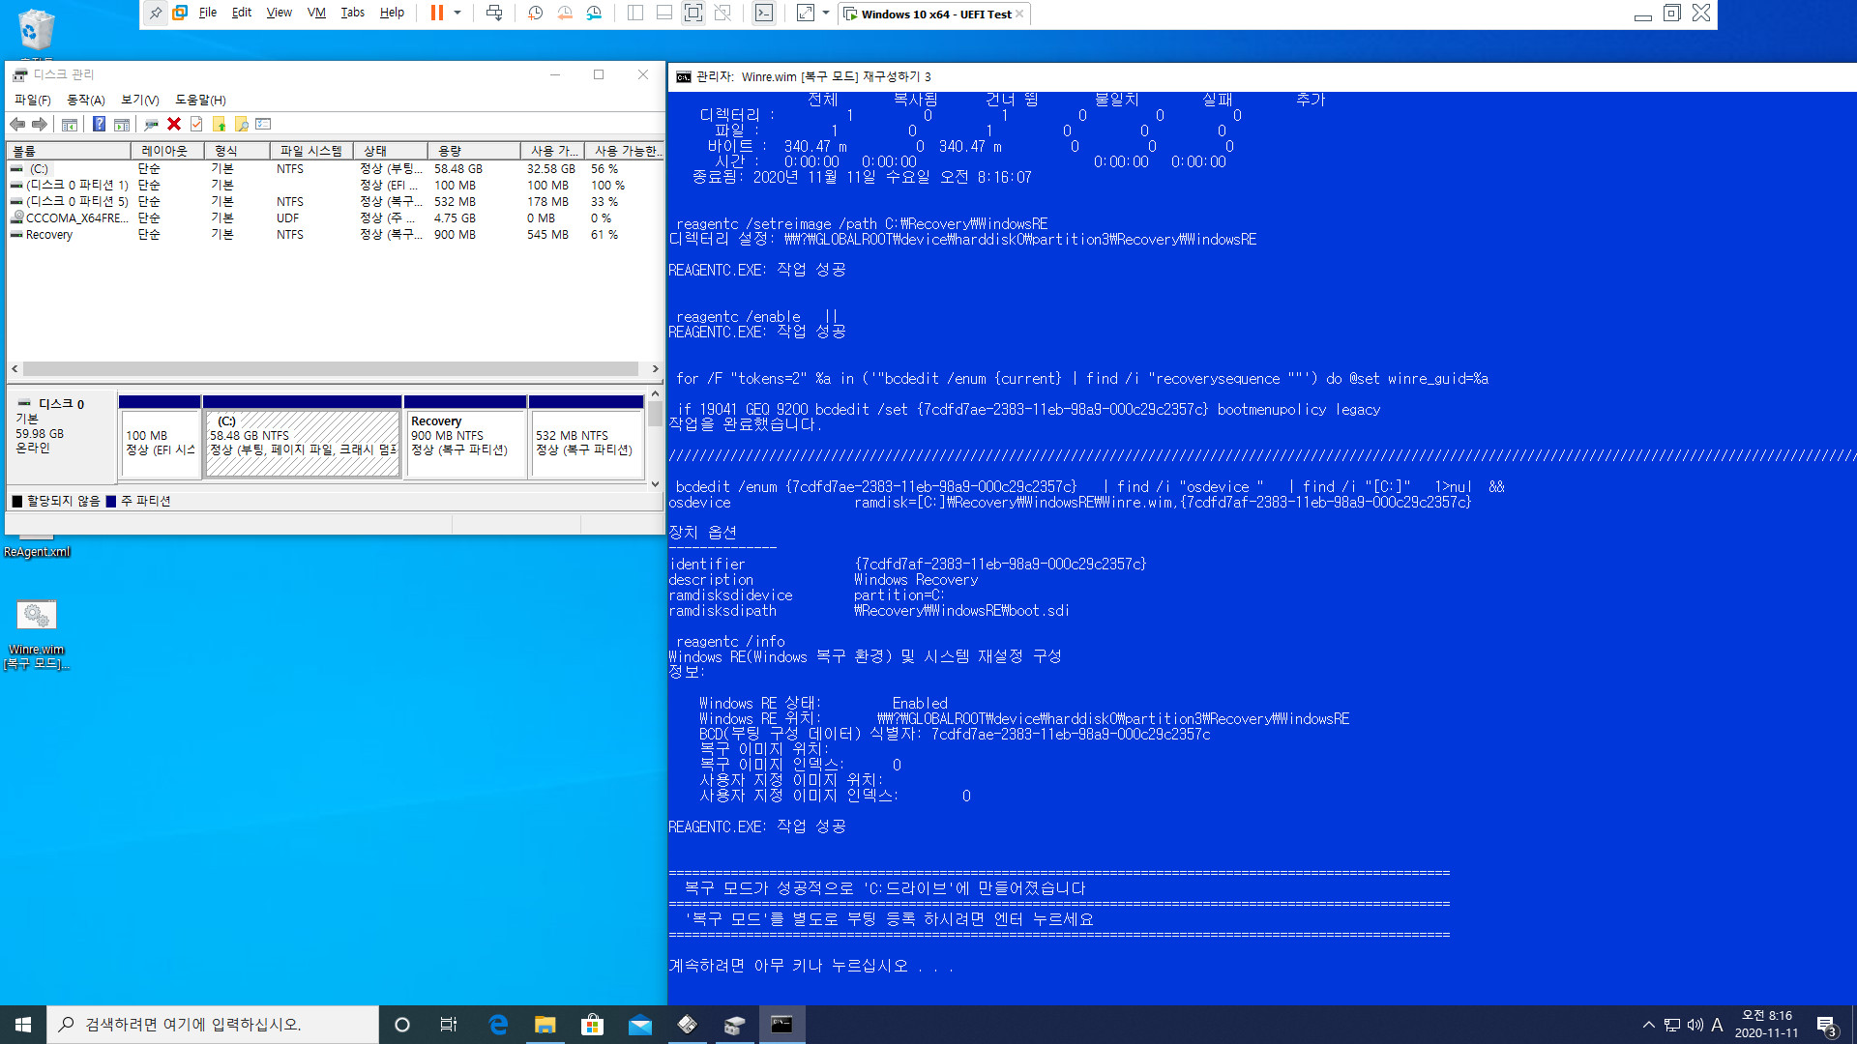
Task: Click the connect/drive plug icon in Disk Management toolbar
Action: pyautogui.click(x=151, y=124)
